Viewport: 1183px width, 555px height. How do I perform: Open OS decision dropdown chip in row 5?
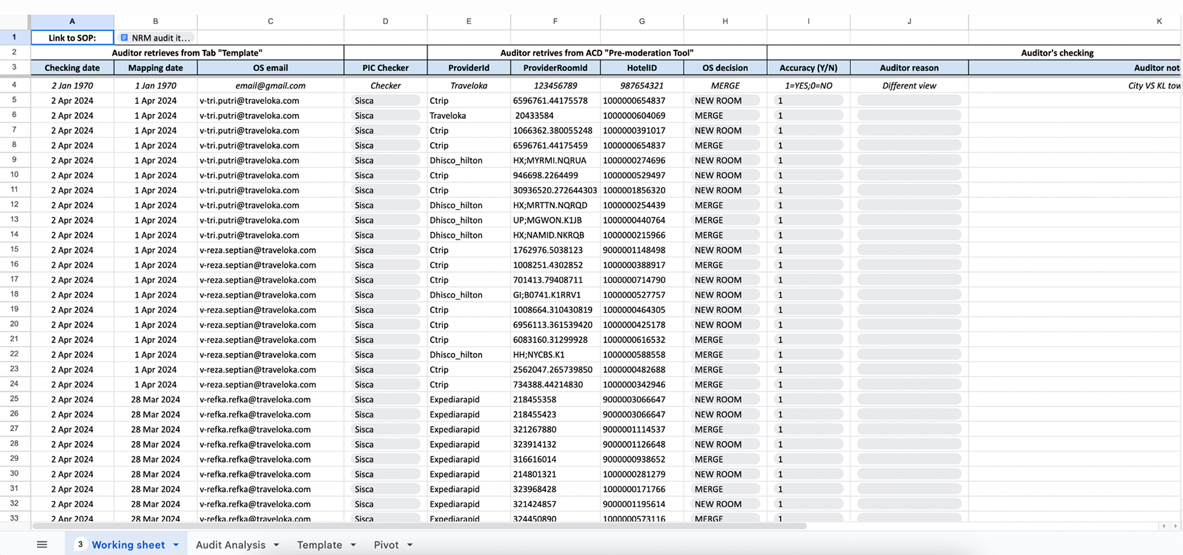725,100
